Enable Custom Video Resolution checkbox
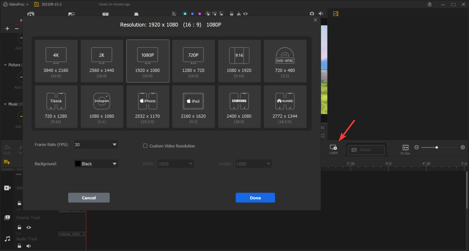Screen dimensions: 469x251 tap(145, 146)
